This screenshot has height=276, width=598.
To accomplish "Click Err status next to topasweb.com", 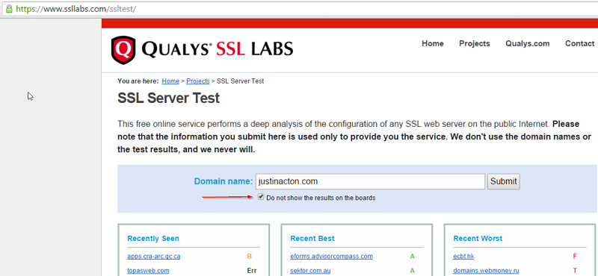I will 252,271.
